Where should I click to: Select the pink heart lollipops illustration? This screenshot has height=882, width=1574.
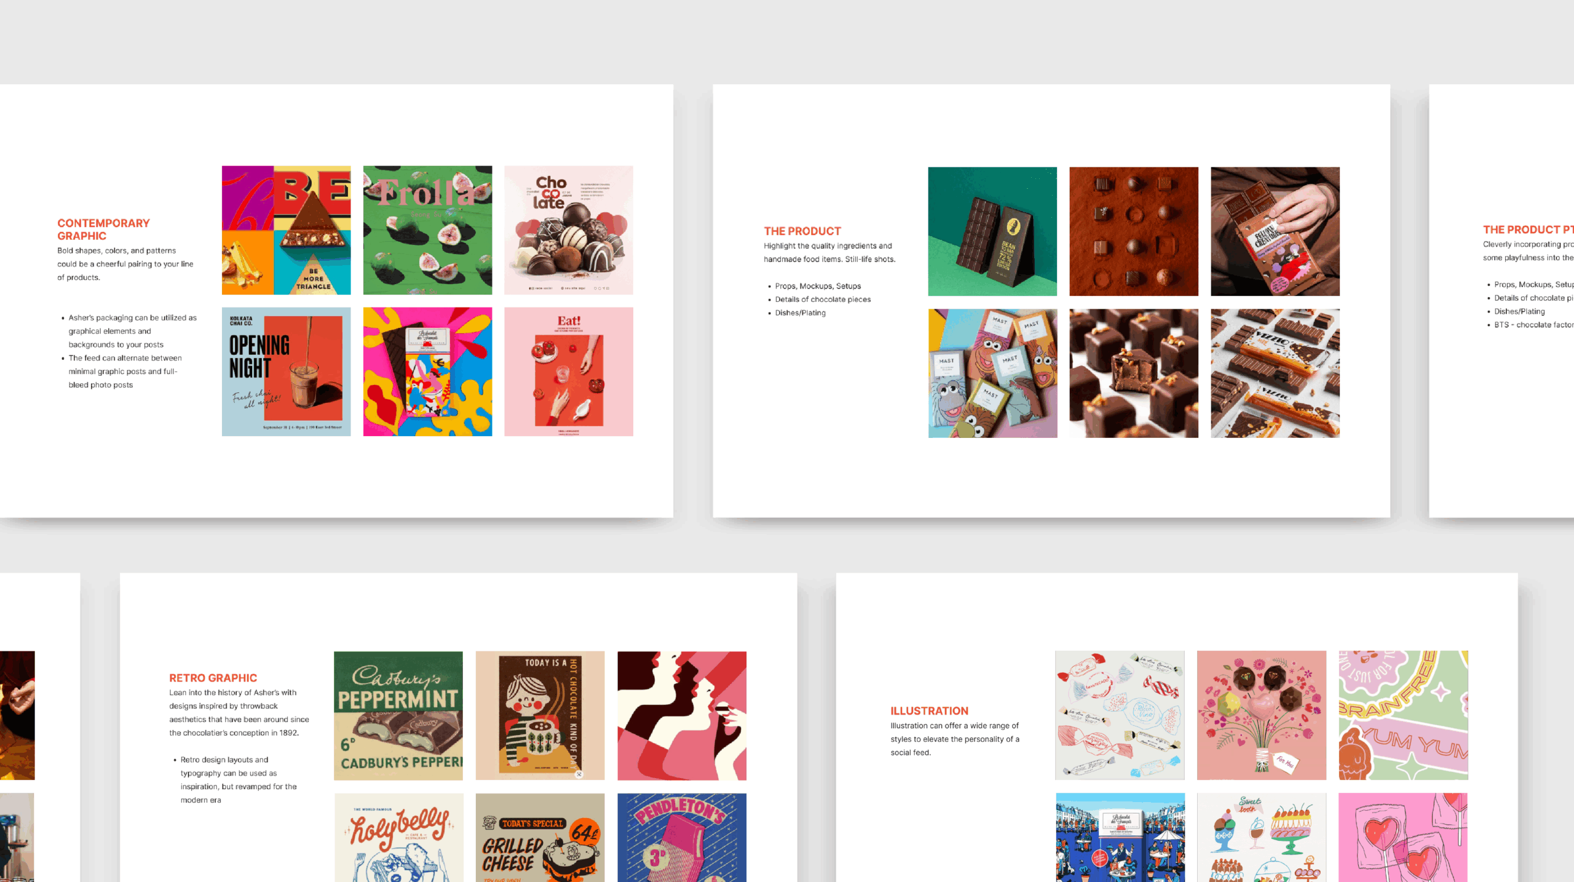[x=1404, y=838]
